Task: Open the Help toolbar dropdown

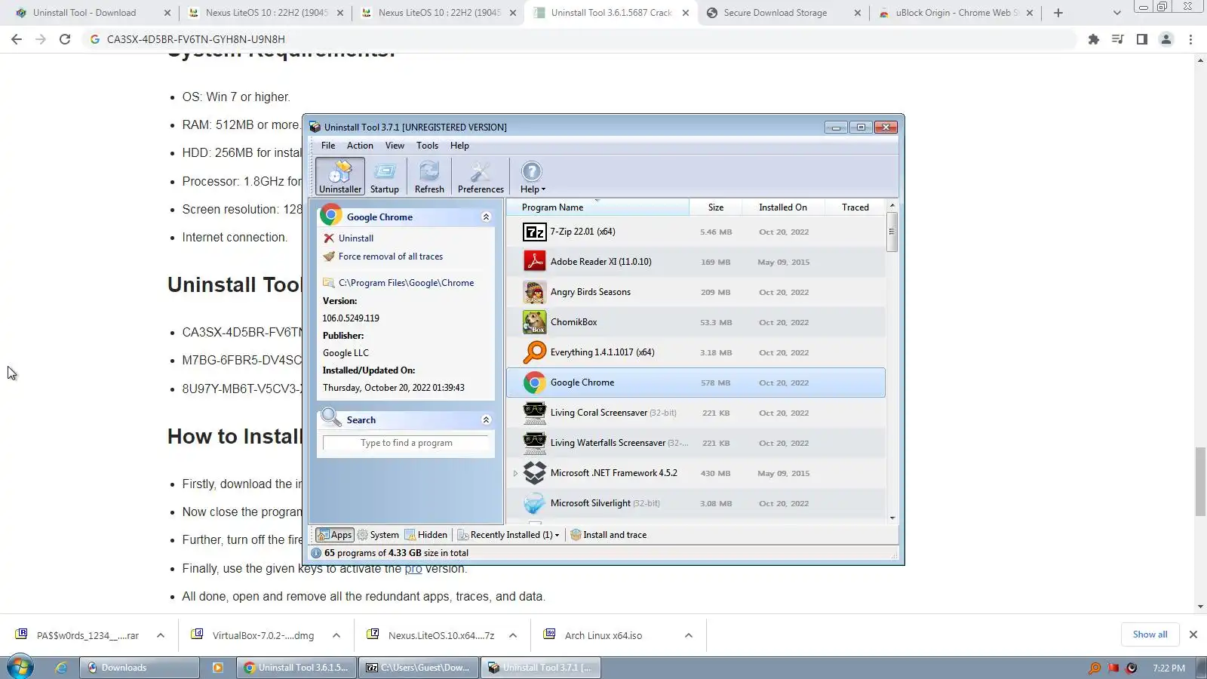Action: click(x=532, y=177)
